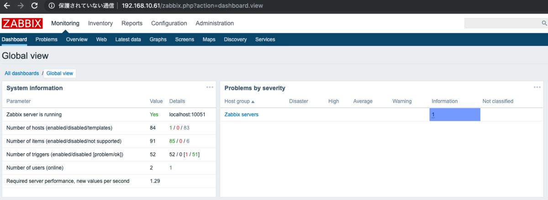Click the Zabbix server is running label
This screenshot has width=548, height=200.
(x=34, y=115)
